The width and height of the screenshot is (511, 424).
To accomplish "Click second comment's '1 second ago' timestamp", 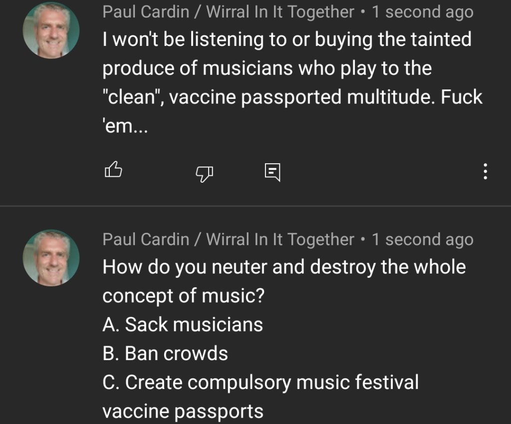I will click(x=422, y=240).
